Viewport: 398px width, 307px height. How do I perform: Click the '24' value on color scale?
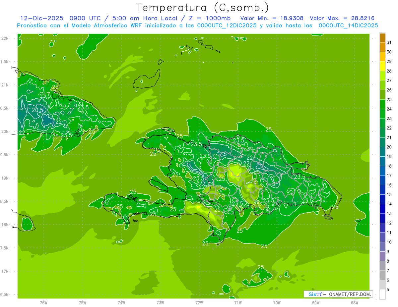pos(389,109)
